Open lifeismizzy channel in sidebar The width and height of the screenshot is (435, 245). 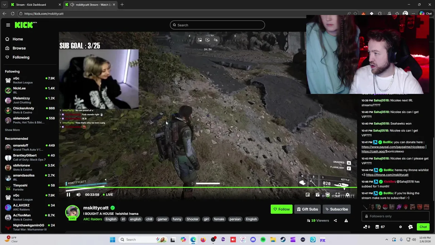[30, 100]
